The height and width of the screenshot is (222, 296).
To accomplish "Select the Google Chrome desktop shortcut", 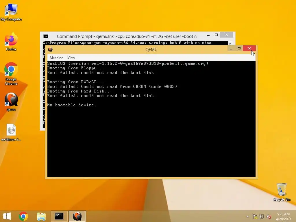I will coord(11,74).
